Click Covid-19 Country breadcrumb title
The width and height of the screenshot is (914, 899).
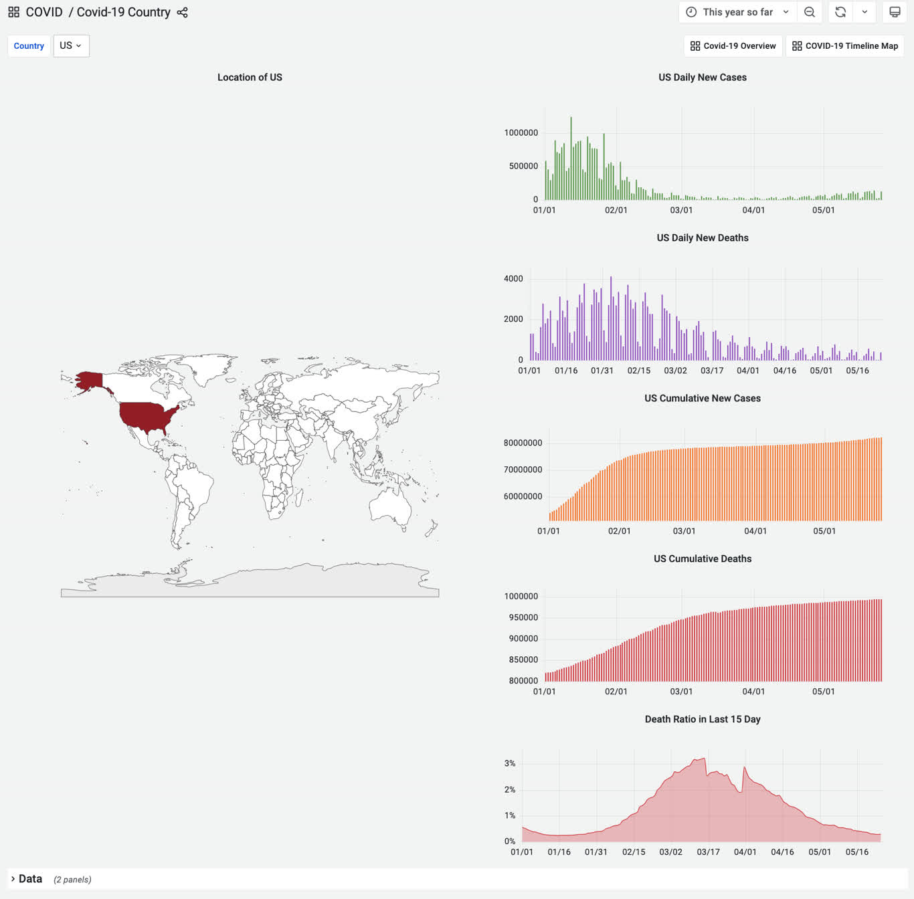(124, 12)
